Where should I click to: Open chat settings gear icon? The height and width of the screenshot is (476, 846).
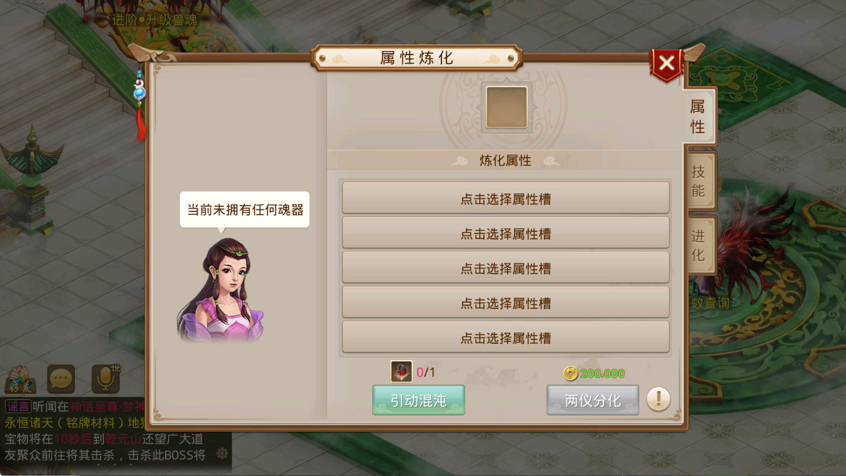[x=222, y=453]
